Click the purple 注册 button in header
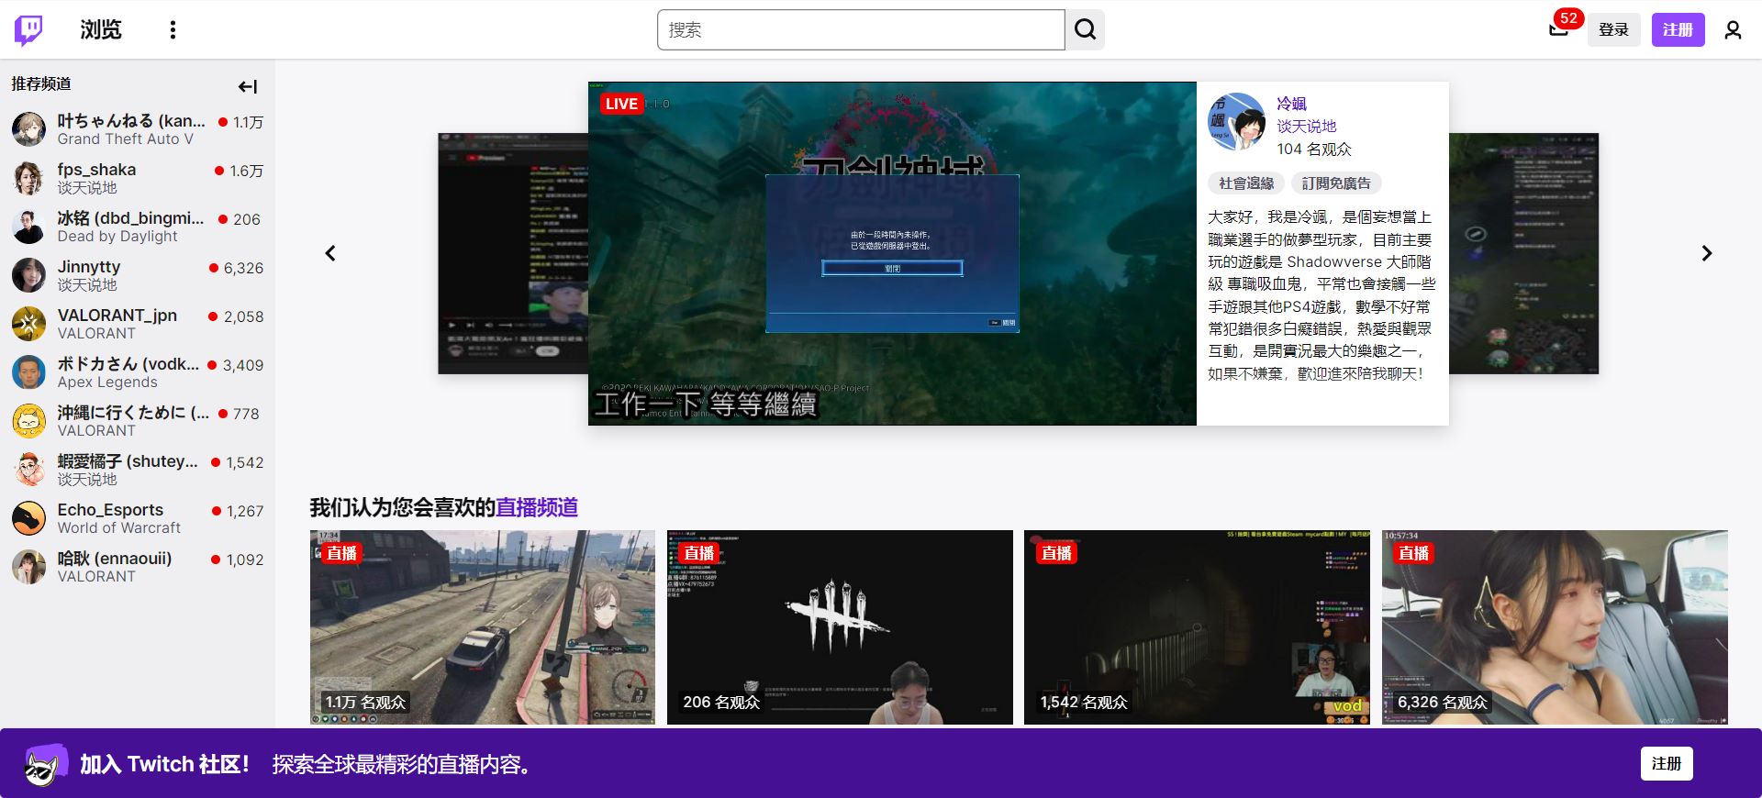The width and height of the screenshot is (1762, 798). tap(1678, 30)
